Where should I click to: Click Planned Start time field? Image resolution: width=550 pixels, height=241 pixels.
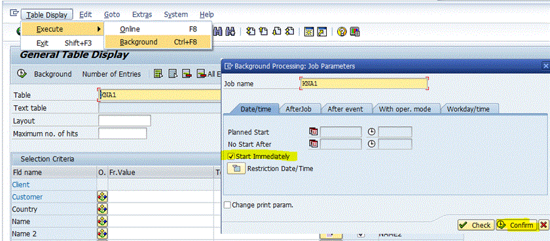[395, 132]
